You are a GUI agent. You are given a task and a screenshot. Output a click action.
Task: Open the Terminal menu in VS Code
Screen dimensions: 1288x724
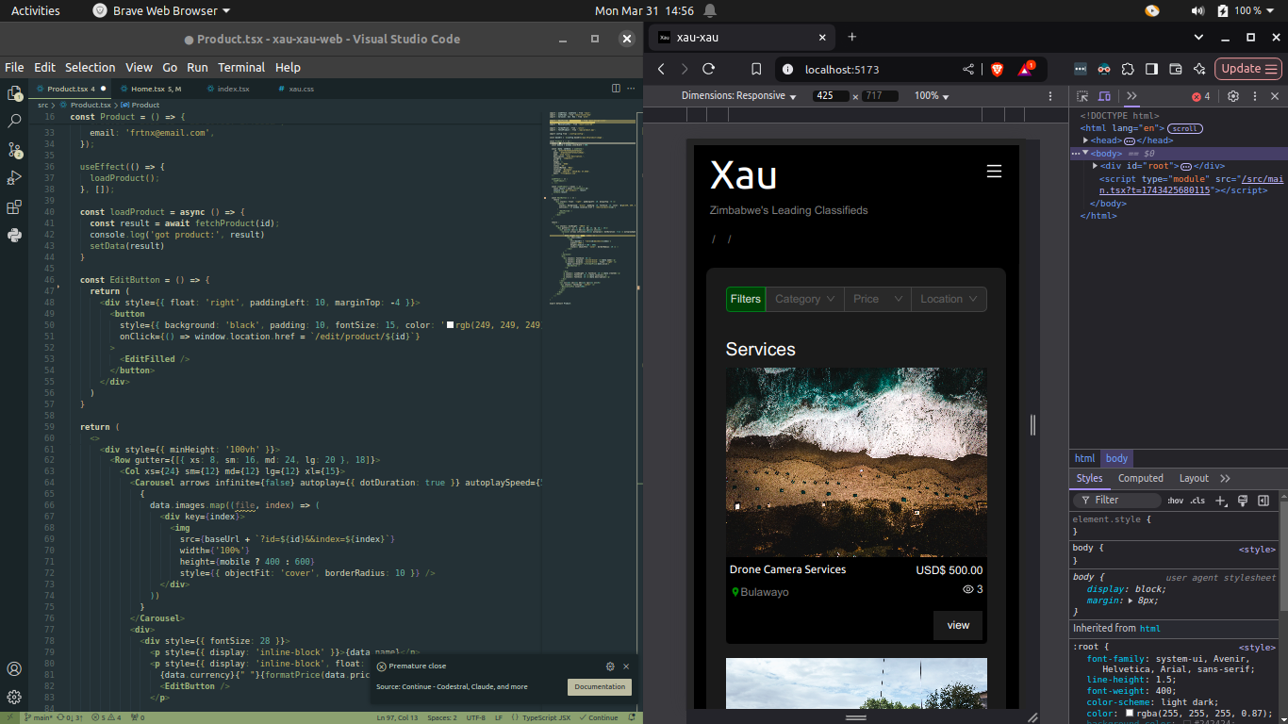[241, 67]
